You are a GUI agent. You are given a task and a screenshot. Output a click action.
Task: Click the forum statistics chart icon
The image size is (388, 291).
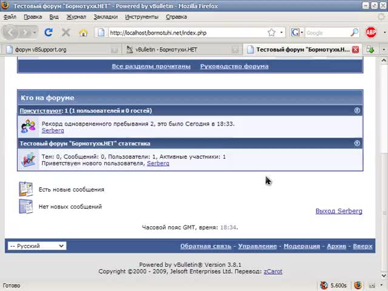click(x=28, y=160)
